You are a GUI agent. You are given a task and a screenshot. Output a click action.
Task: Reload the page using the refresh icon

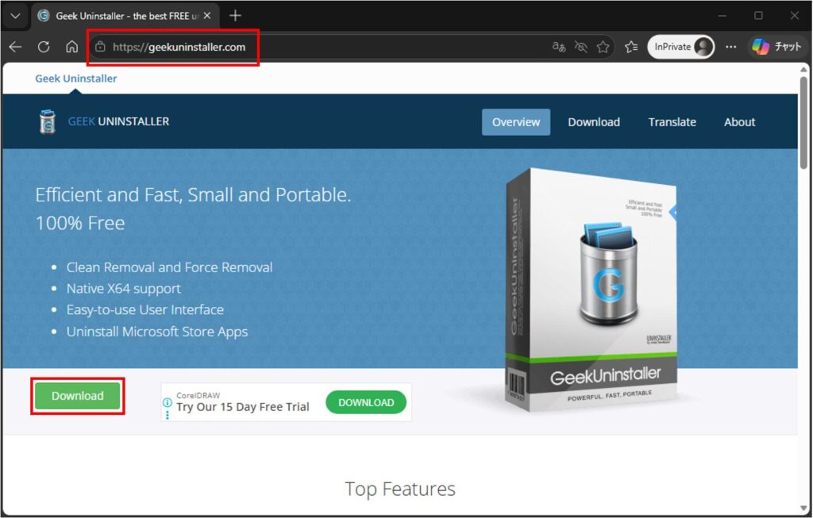point(44,46)
